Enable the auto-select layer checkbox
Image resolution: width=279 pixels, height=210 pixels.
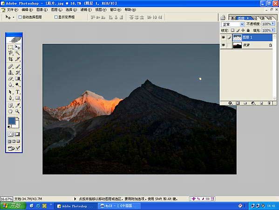click(x=20, y=17)
